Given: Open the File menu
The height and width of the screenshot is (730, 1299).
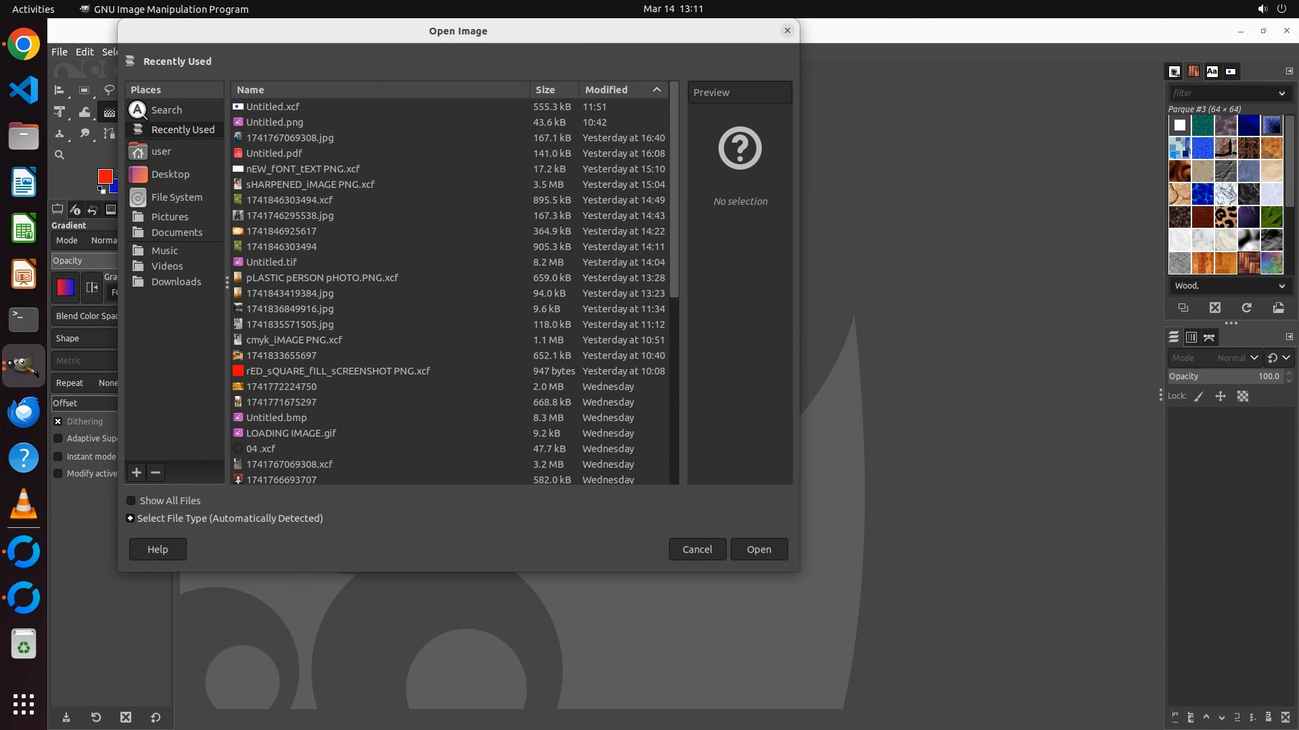Looking at the screenshot, I should (60, 51).
